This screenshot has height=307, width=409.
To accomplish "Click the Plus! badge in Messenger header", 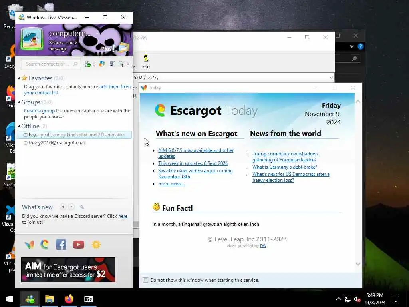I will [108, 48].
